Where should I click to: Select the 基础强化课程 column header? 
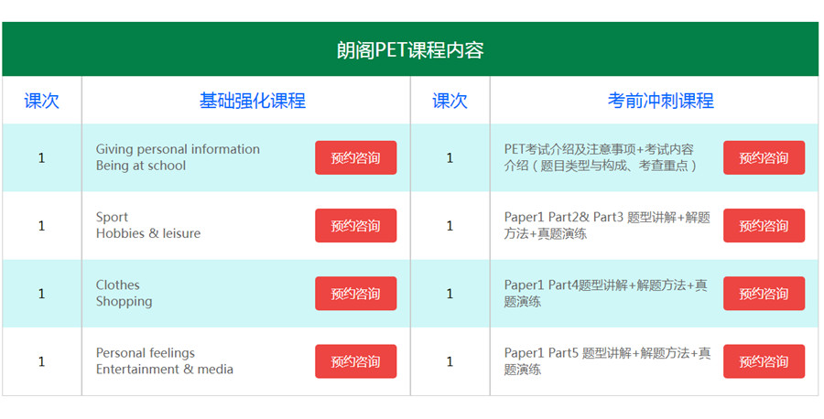tap(253, 101)
